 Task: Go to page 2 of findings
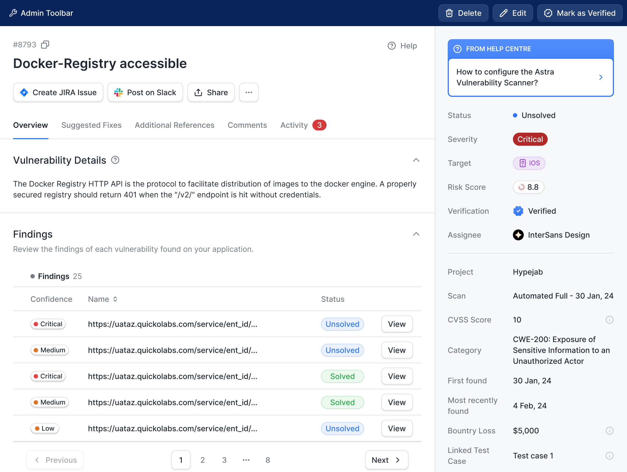pos(202,460)
